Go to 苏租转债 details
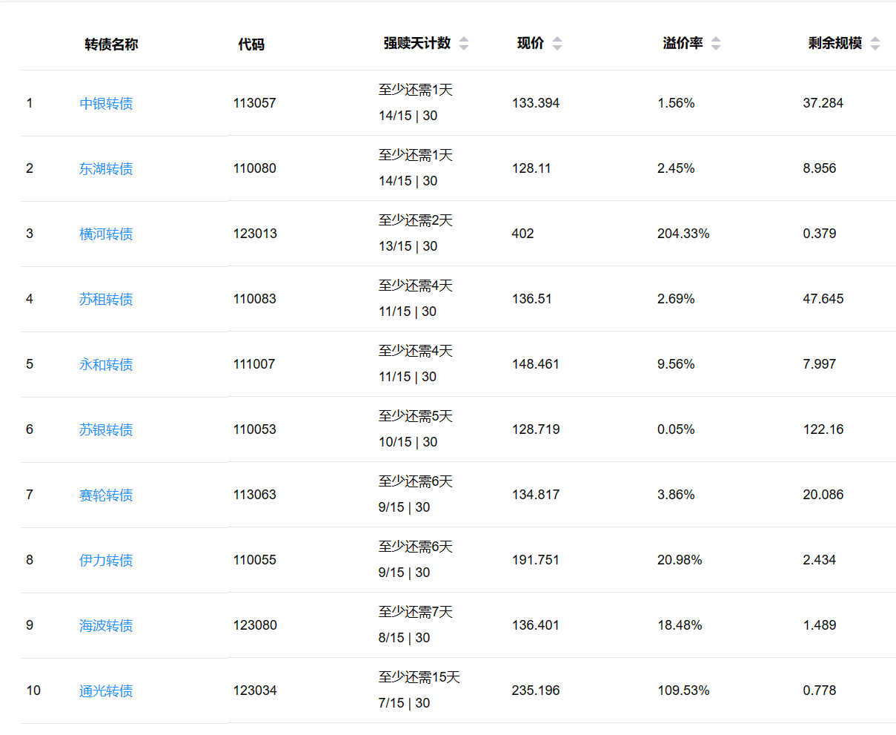 coord(106,300)
